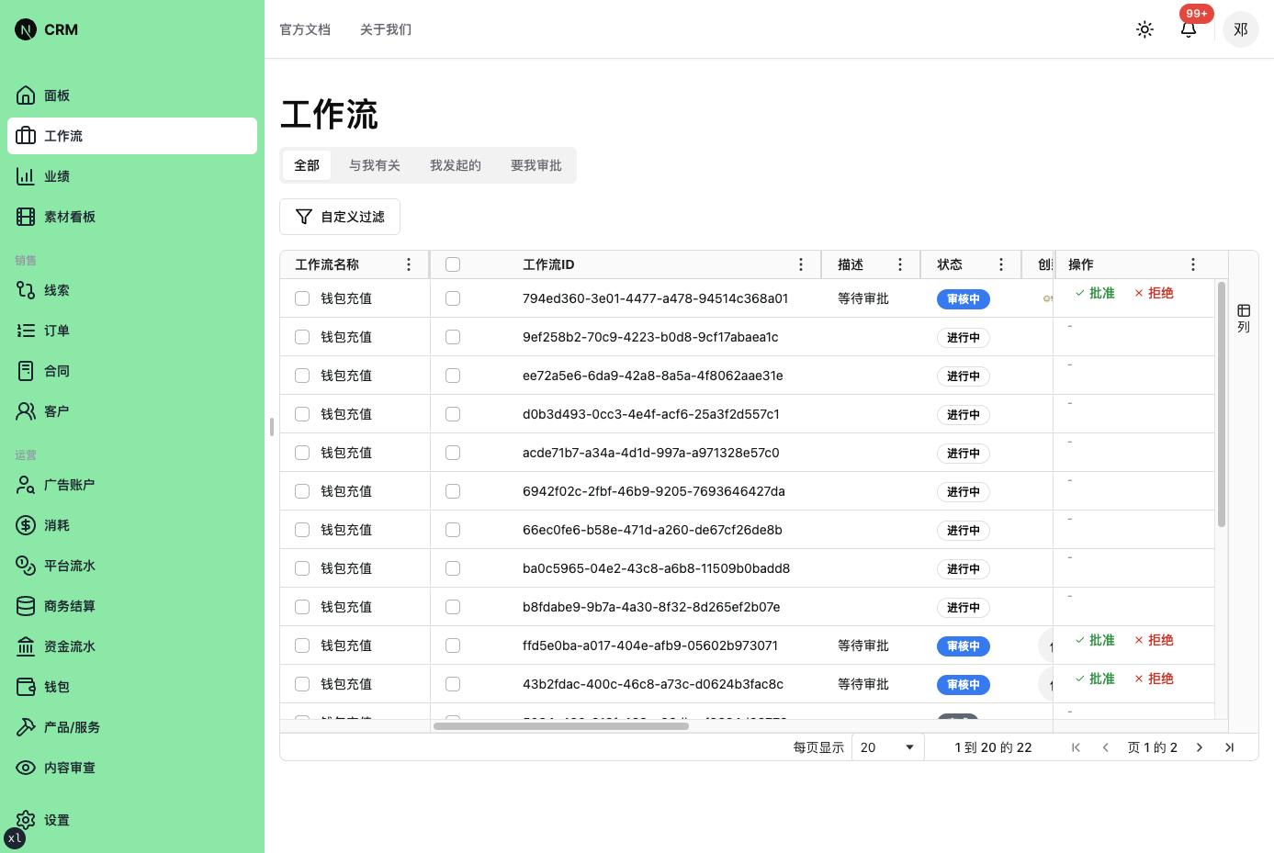Toggle light/dark theme with sun icon

pyautogui.click(x=1144, y=28)
